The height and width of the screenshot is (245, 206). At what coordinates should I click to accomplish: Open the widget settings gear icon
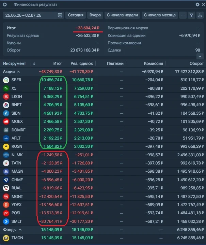coord(197,4)
